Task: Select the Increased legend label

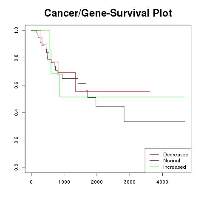Action: [x=175, y=167]
